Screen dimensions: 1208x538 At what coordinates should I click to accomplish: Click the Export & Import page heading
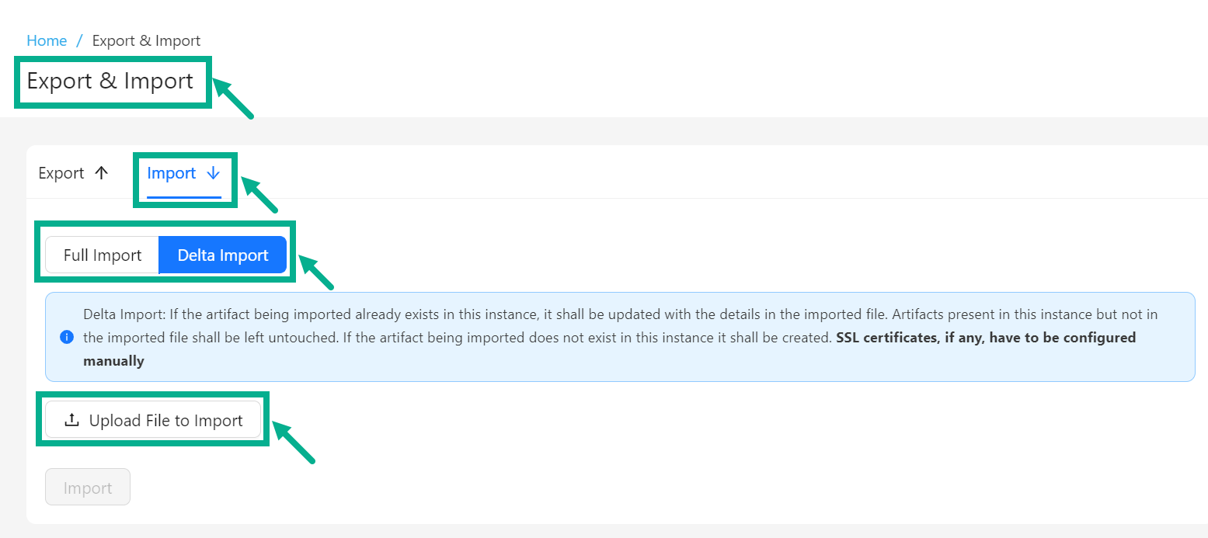[x=110, y=81]
